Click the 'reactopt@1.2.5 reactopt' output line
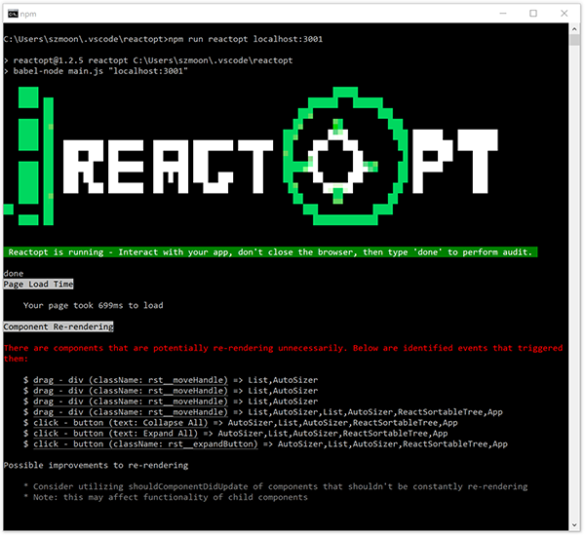The height and width of the screenshot is (536, 585). click(148, 60)
